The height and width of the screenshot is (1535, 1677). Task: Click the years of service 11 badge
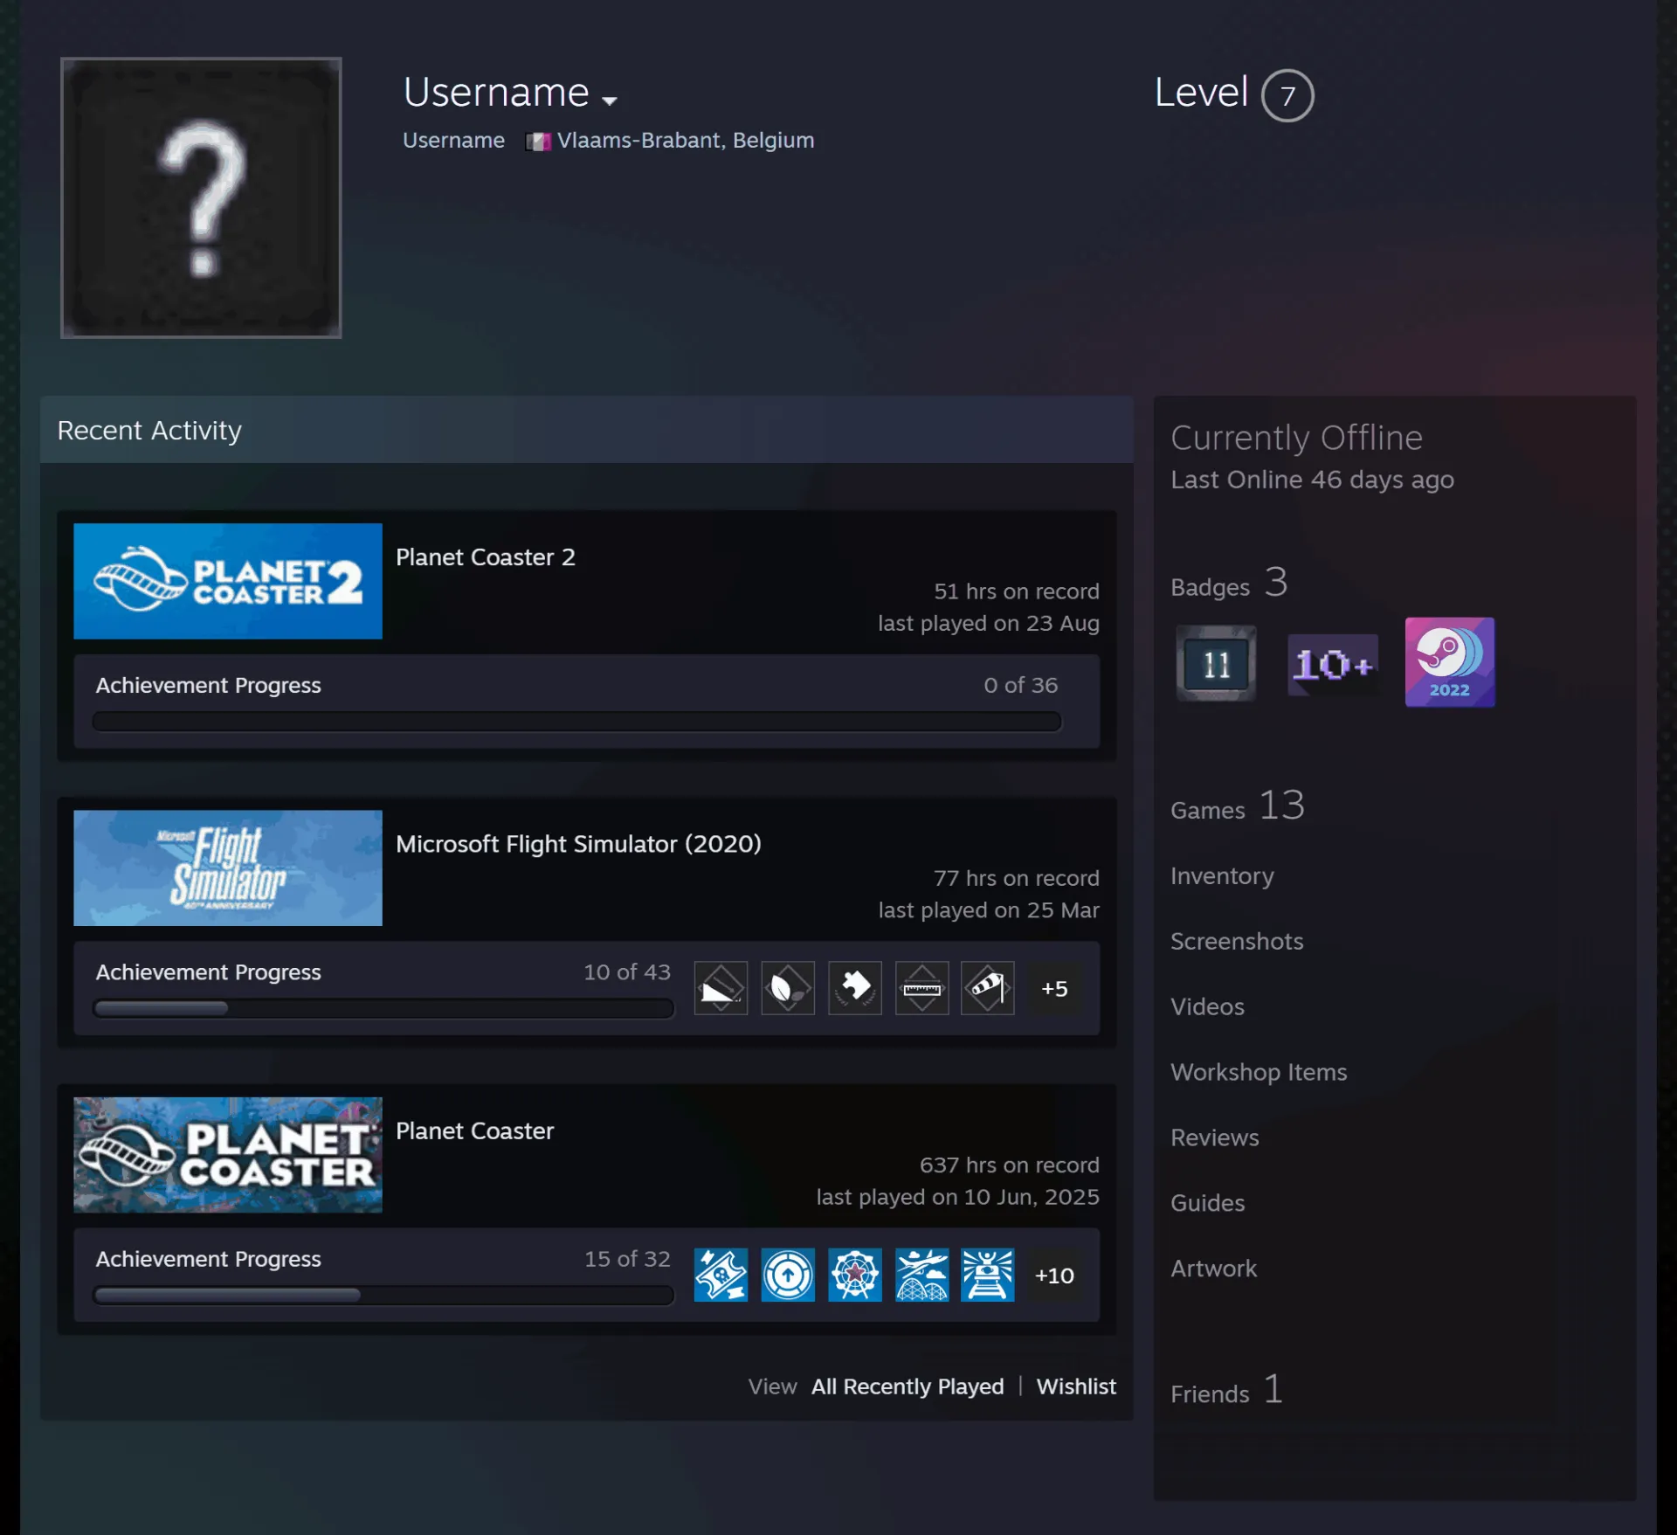[1216, 663]
